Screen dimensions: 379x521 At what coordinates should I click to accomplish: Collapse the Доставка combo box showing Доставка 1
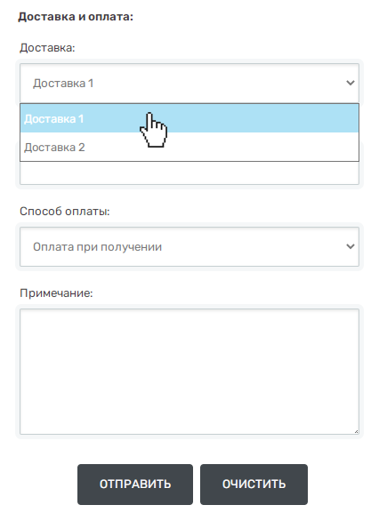[x=189, y=83]
